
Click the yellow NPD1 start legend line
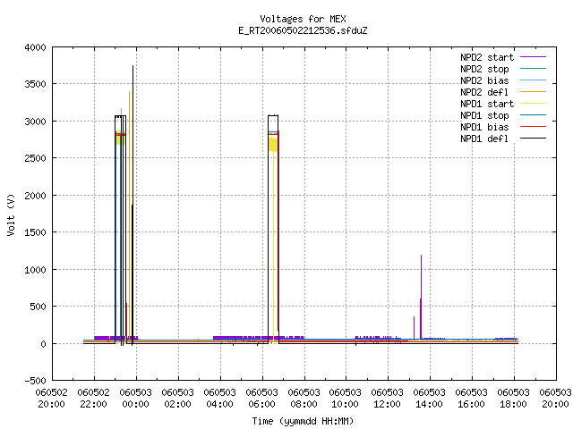pyautogui.click(x=534, y=104)
